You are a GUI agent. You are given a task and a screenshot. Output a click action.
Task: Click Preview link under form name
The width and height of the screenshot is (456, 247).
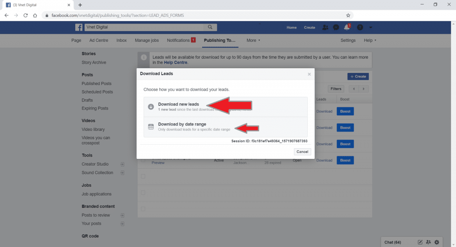click(x=158, y=163)
